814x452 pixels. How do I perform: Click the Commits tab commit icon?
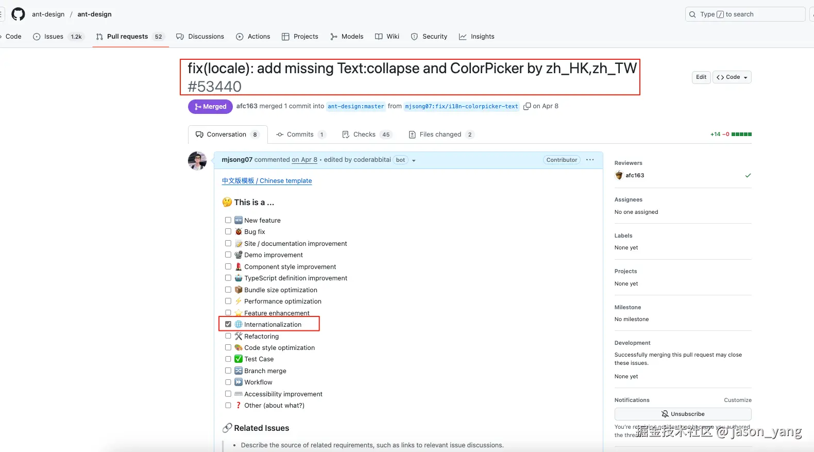click(280, 135)
